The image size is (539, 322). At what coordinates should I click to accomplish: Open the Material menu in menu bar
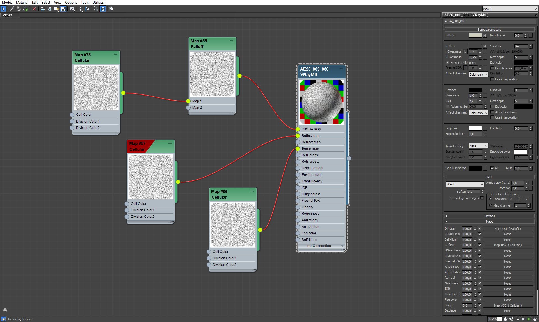click(x=22, y=3)
